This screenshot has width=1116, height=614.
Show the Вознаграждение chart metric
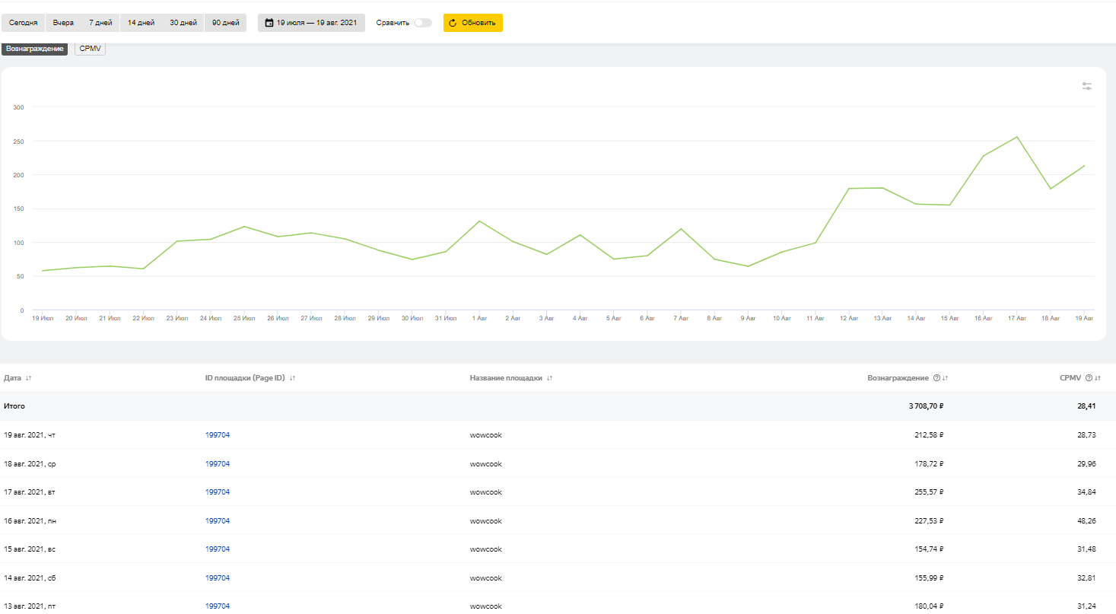tap(34, 49)
